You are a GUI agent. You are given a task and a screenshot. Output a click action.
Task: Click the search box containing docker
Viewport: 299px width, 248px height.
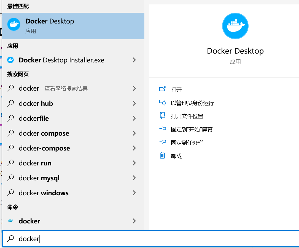tap(151, 239)
